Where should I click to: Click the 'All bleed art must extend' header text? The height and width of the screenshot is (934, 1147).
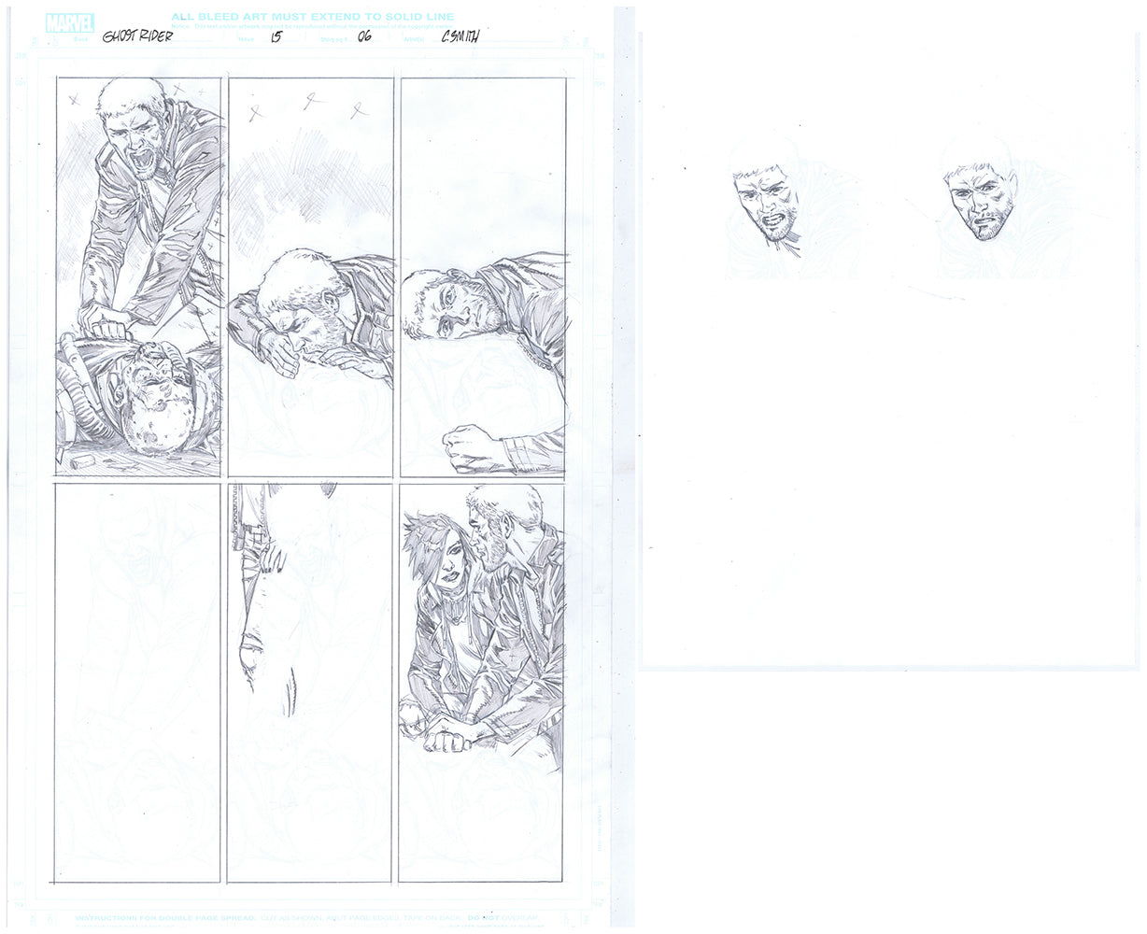[313, 17]
